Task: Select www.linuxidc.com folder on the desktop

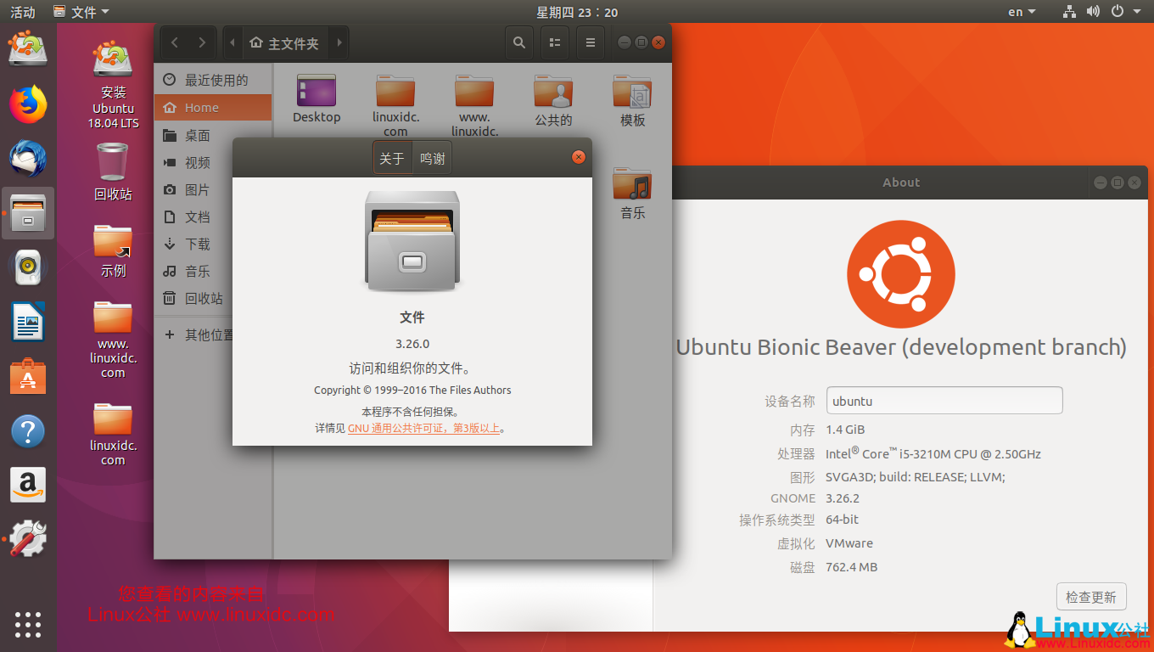Action: [x=113, y=339]
